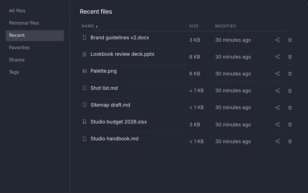
Task: Click the 6 KB size of Palette.png
Action: click(x=195, y=74)
